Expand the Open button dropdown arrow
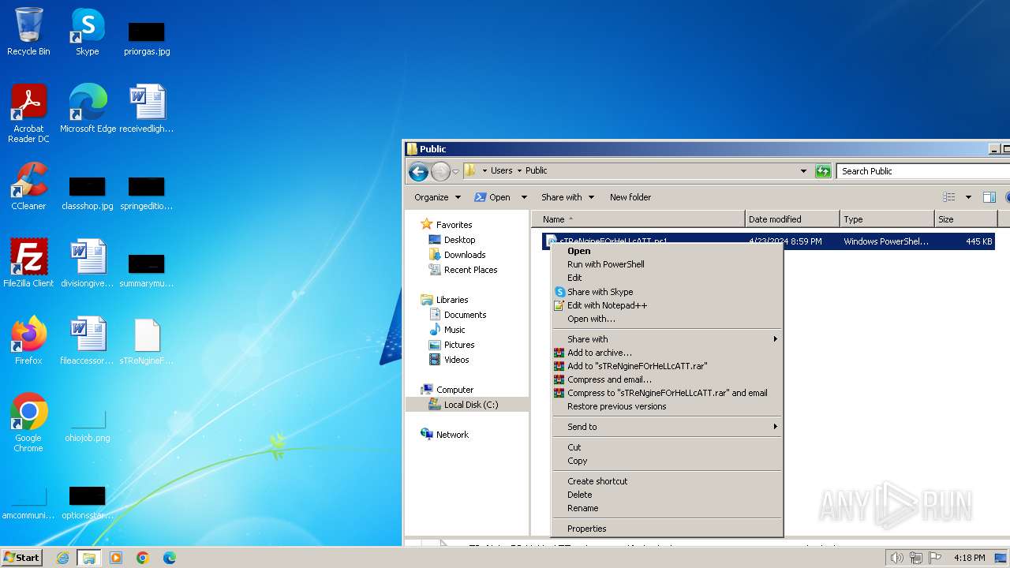Screen dimensions: 1010x568 [x=523, y=197]
